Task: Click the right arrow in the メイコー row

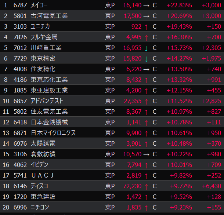Action: coord(146,6)
